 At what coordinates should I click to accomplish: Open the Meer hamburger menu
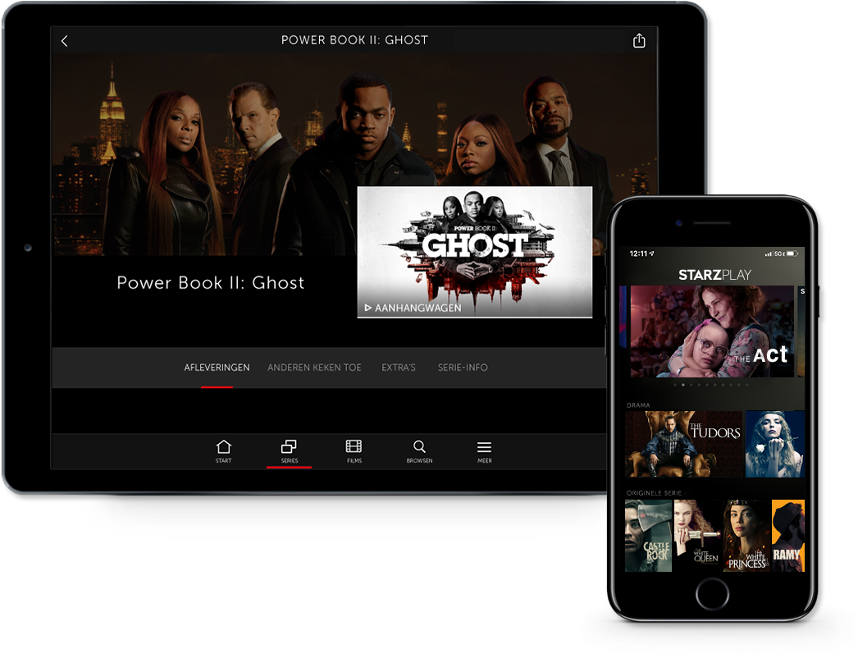click(485, 451)
